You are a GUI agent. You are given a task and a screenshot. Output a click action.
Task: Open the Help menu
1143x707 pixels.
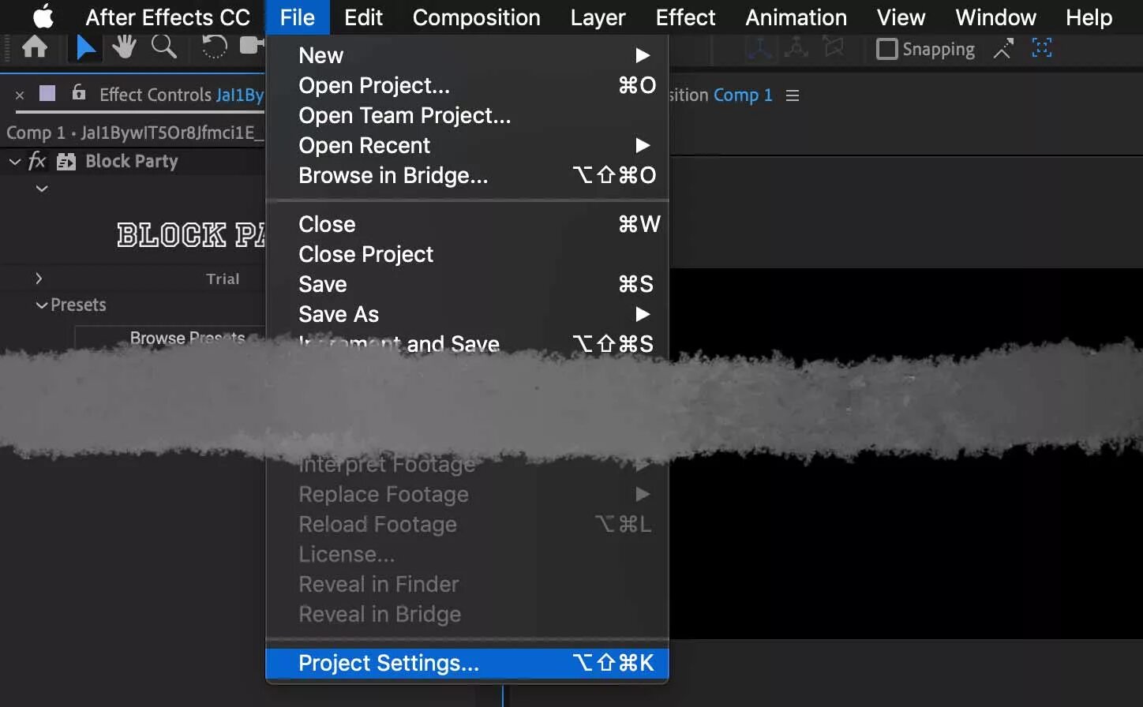1089,17
